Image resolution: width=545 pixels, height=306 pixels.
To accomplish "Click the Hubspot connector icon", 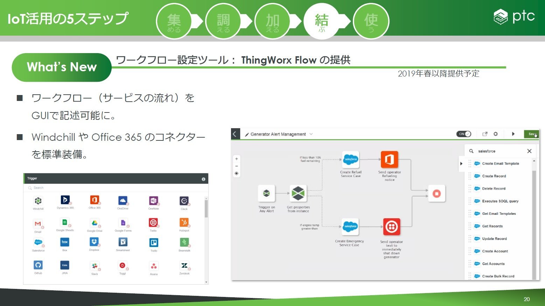I will point(184,223).
